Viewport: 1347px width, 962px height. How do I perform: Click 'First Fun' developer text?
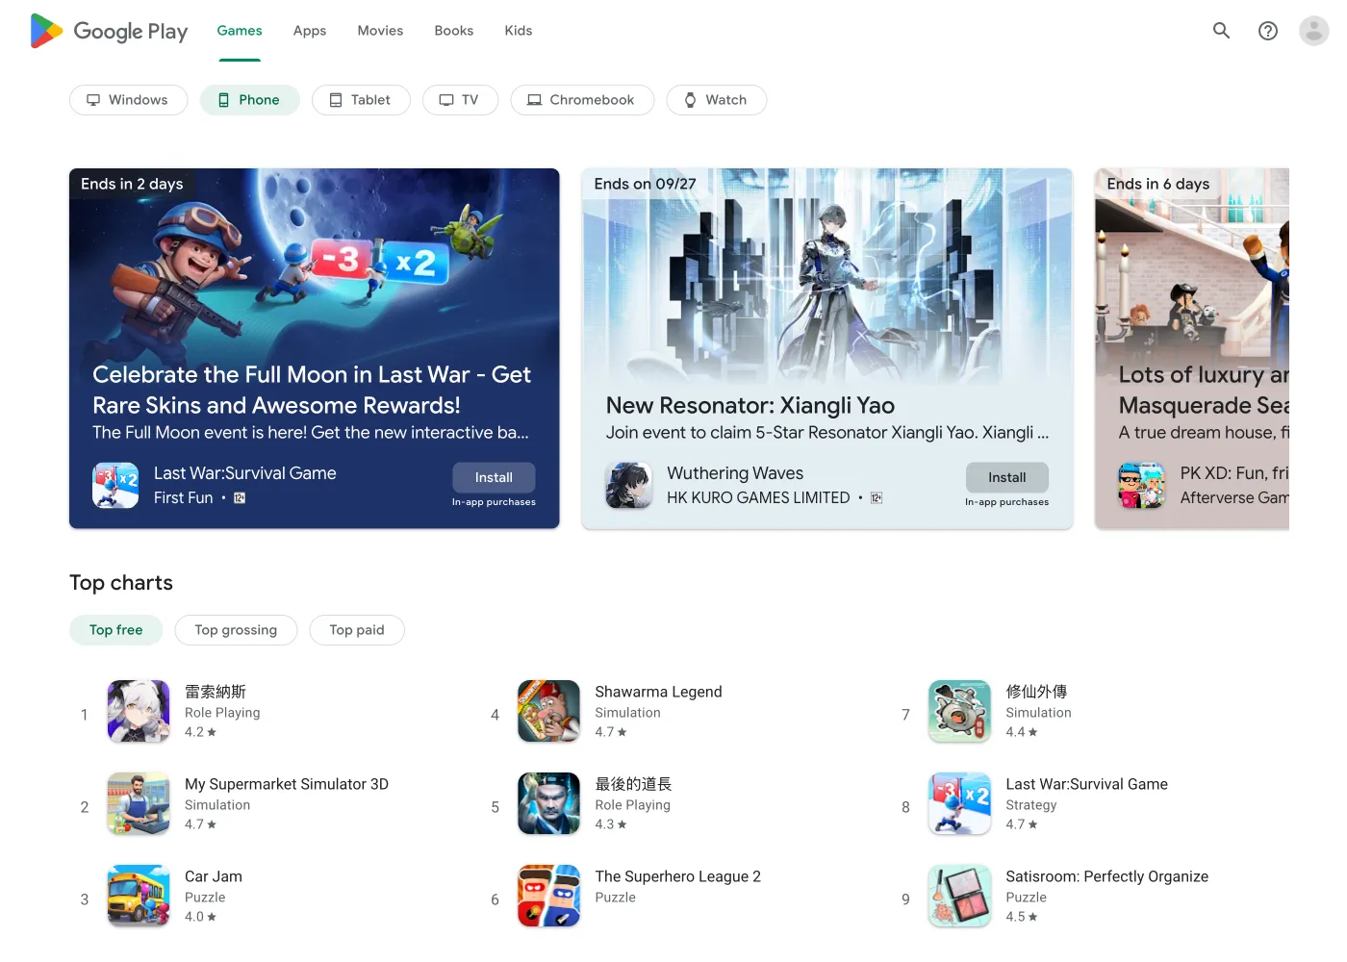(x=183, y=497)
